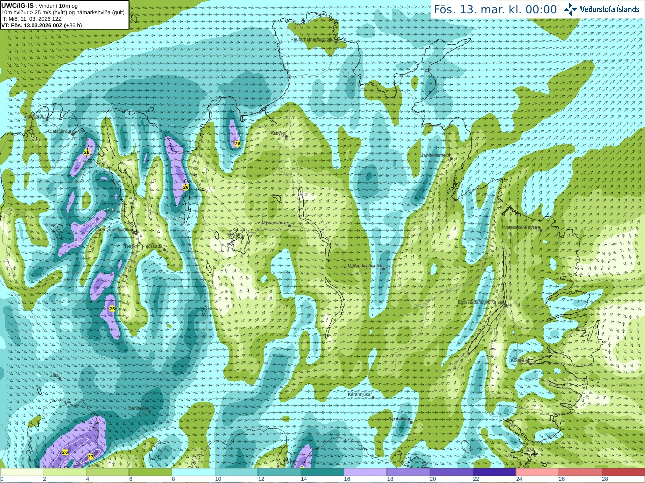Select the 16–18 m/s lilac legend swatch
The height and width of the screenshot is (483, 645).
[365, 472]
